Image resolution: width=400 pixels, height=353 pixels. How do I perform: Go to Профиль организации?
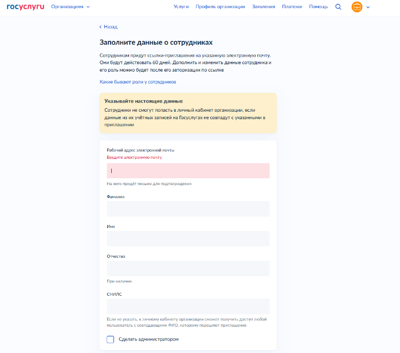click(x=220, y=7)
